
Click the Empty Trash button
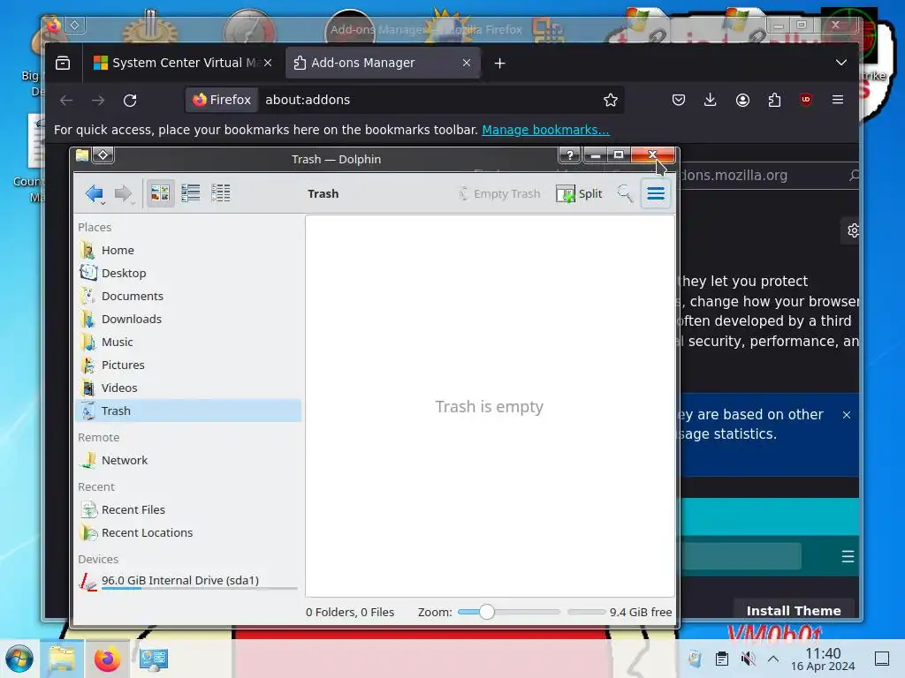pos(500,193)
